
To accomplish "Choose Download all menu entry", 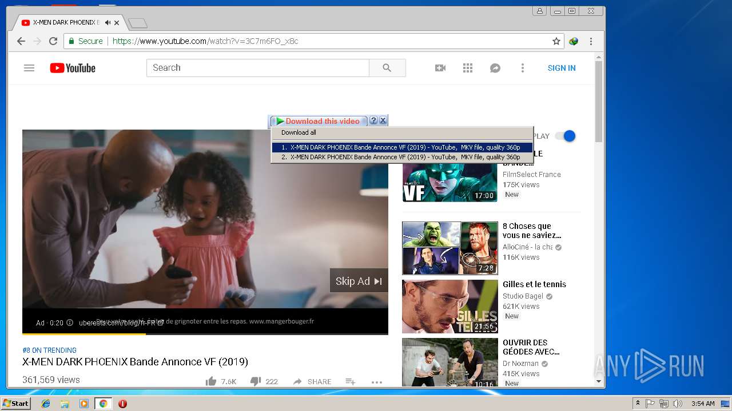I will pyautogui.click(x=299, y=132).
